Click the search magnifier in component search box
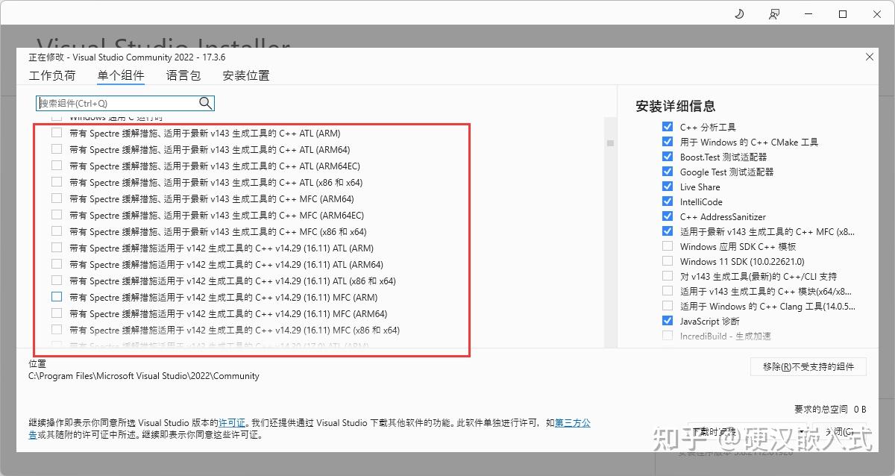This screenshot has width=895, height=476. point(205,103)
